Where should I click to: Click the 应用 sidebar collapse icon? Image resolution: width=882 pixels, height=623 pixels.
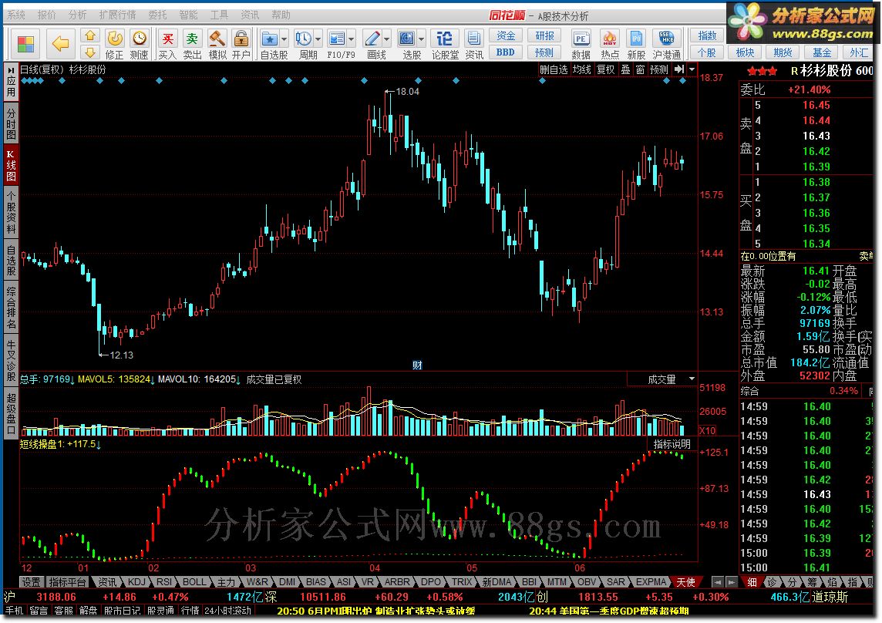(x=12, y=82)
